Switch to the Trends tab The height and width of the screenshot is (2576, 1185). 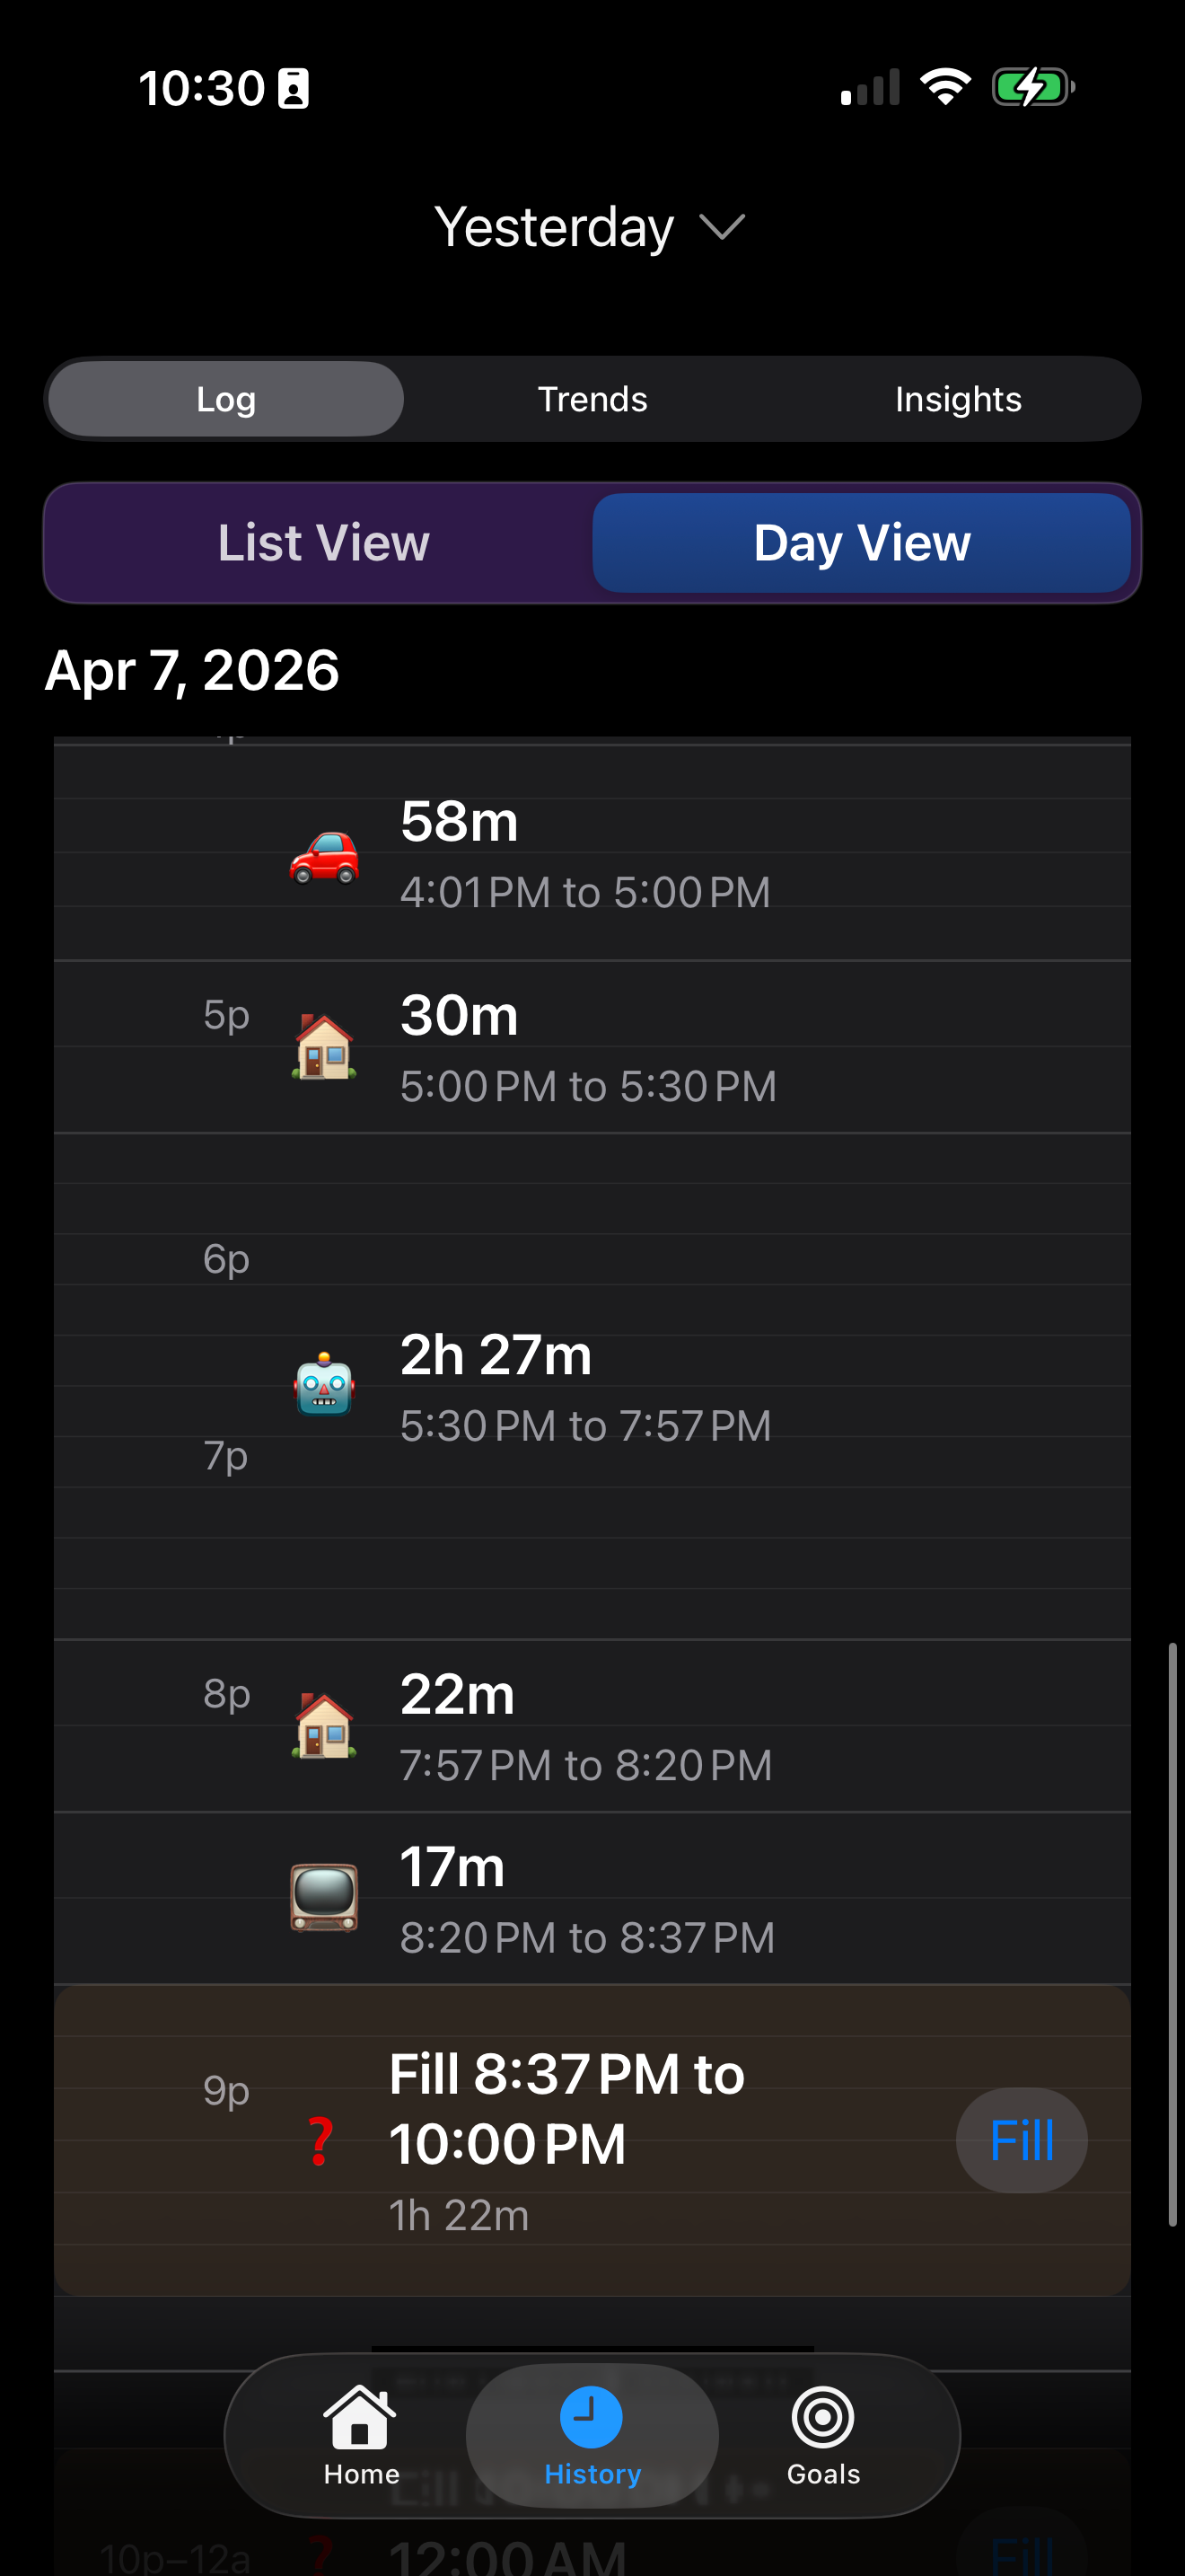click(x=592, y=399)
